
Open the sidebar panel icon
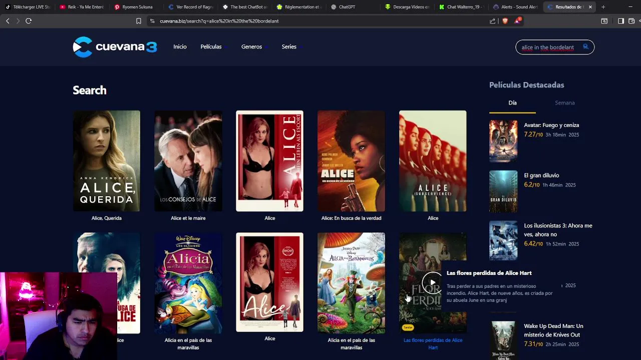(621, 21)
